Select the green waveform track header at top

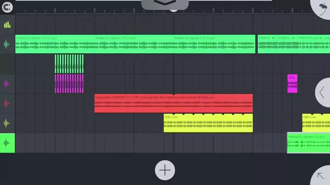pyautogui.click(x=7, y=44)
